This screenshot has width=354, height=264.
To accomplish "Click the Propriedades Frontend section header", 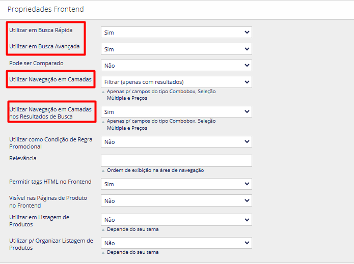I will click(46, 9).
